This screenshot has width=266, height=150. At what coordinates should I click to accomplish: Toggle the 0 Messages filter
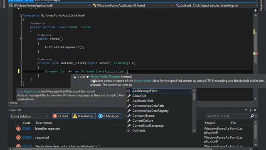109,116
